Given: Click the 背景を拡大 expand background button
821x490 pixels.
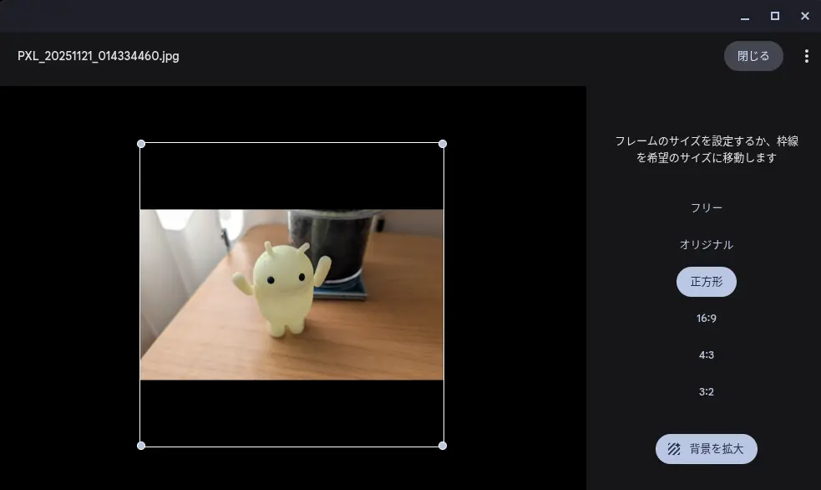Looking at the screenshot, I should coord(706,449).
